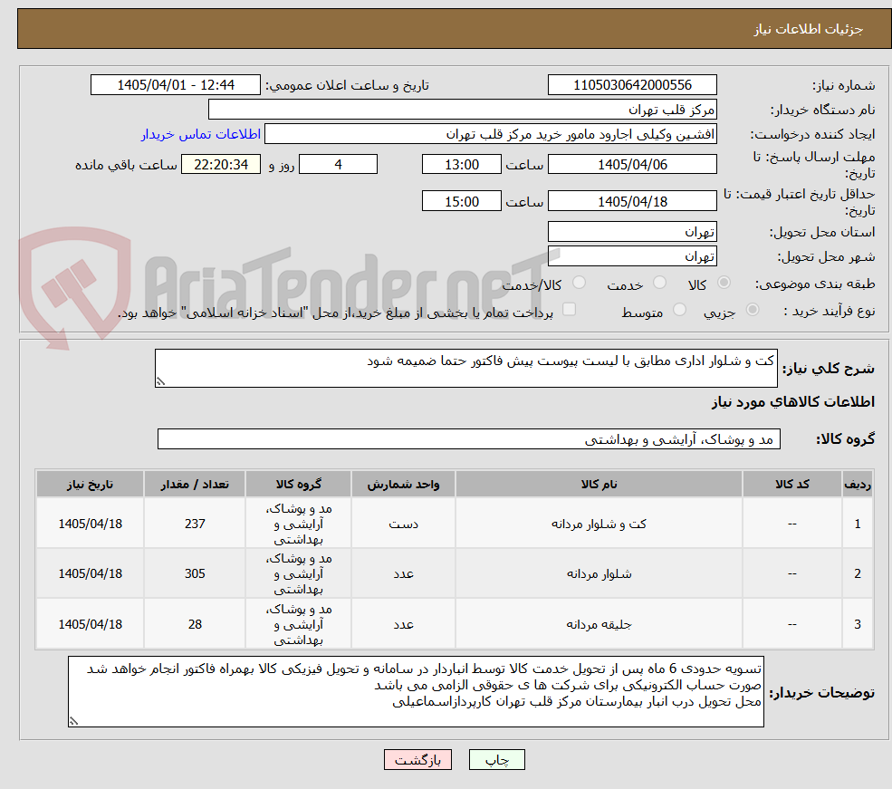
Task: Click the delivery province field تهران
Action: [x=632, y=232]
